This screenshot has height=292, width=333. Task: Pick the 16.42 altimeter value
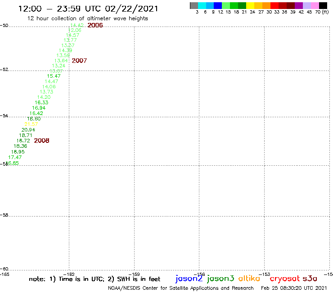[36, 114]
